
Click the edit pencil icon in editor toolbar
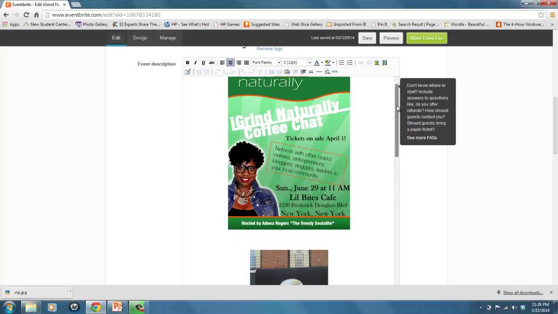pos(187,72)
